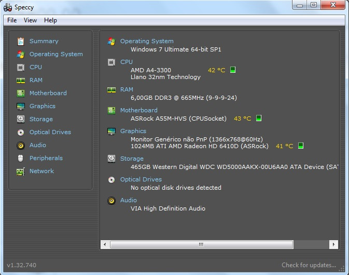The height and width of the screenshot is (275, 349).
Task: Click the Graphics monitor icon in summary panel
Action: pyautogui.click(x=111, y=131)
